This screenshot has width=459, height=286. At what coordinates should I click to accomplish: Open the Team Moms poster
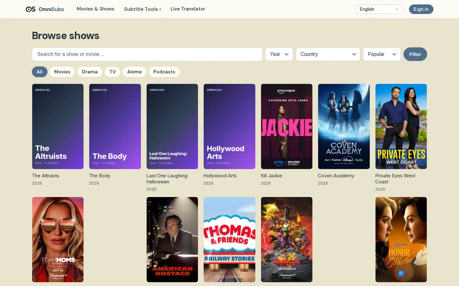pos(58,240)
